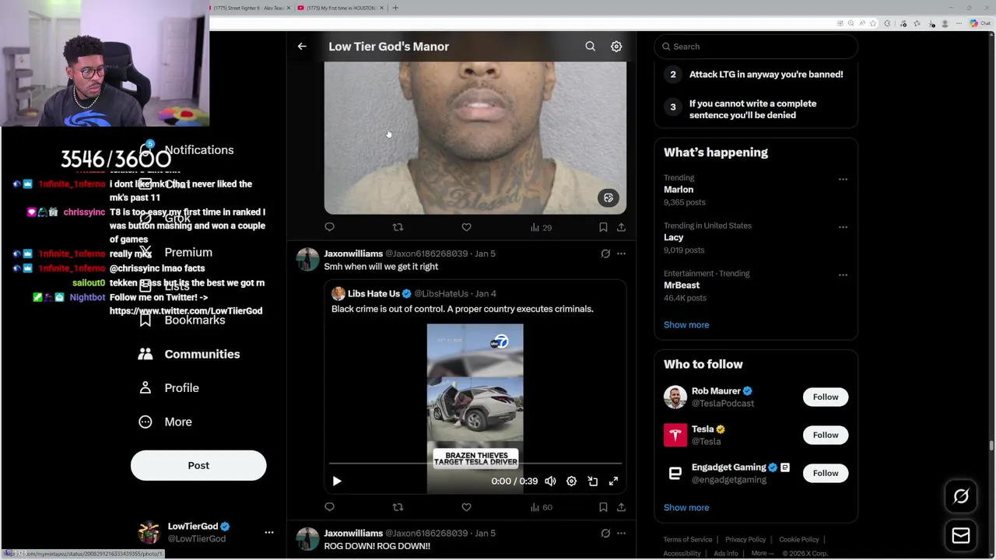Open Grok floating button
Viewport: 996px width, 560px height.
961,496
